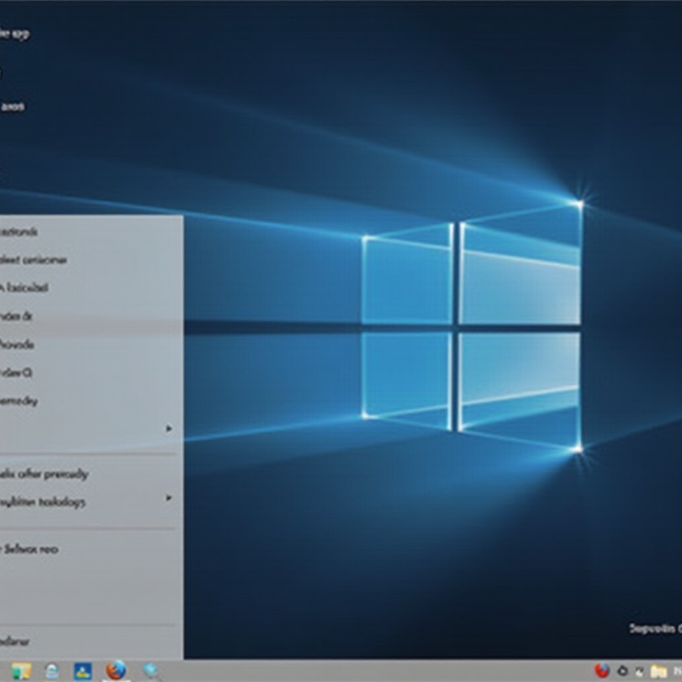
Task: Open the blue square tile icon on the taskbar
Action: click(83, 671)
